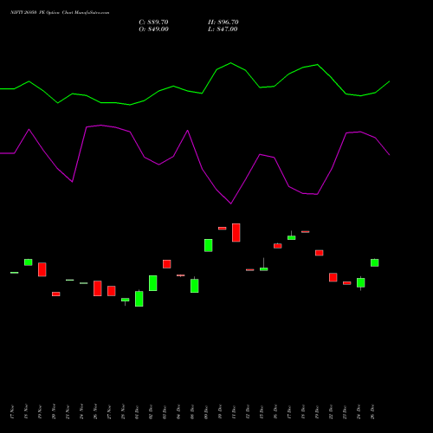Click the red candle above 03 Dec

167,264
